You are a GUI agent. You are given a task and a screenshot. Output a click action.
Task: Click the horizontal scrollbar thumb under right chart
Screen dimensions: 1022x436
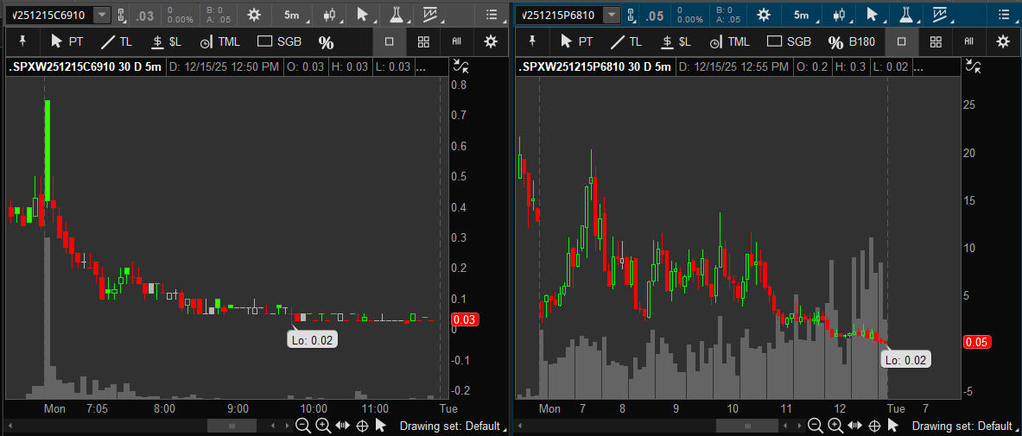[740, 426]
